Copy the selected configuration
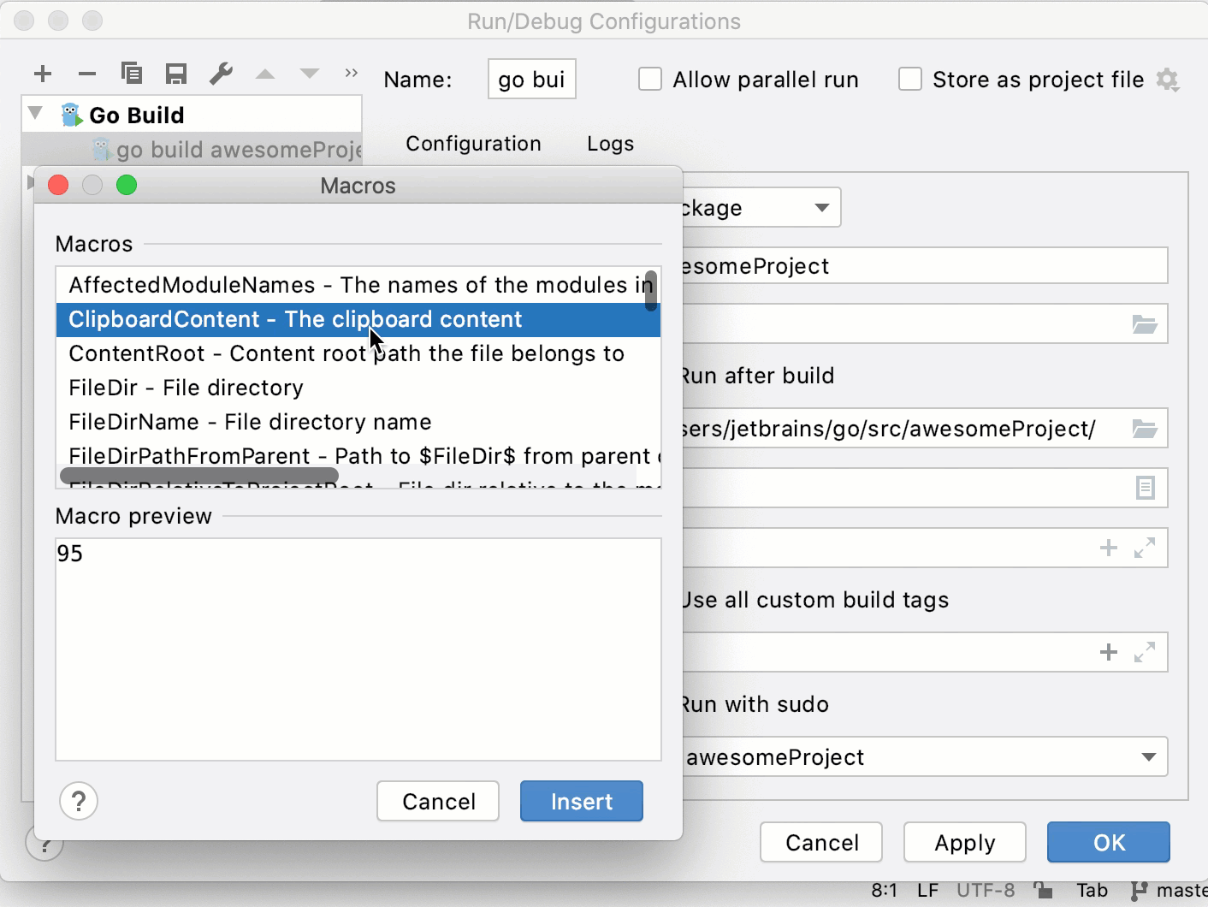Image resolution: width=1208 pixels, height=907 pixels. point(132,74)
